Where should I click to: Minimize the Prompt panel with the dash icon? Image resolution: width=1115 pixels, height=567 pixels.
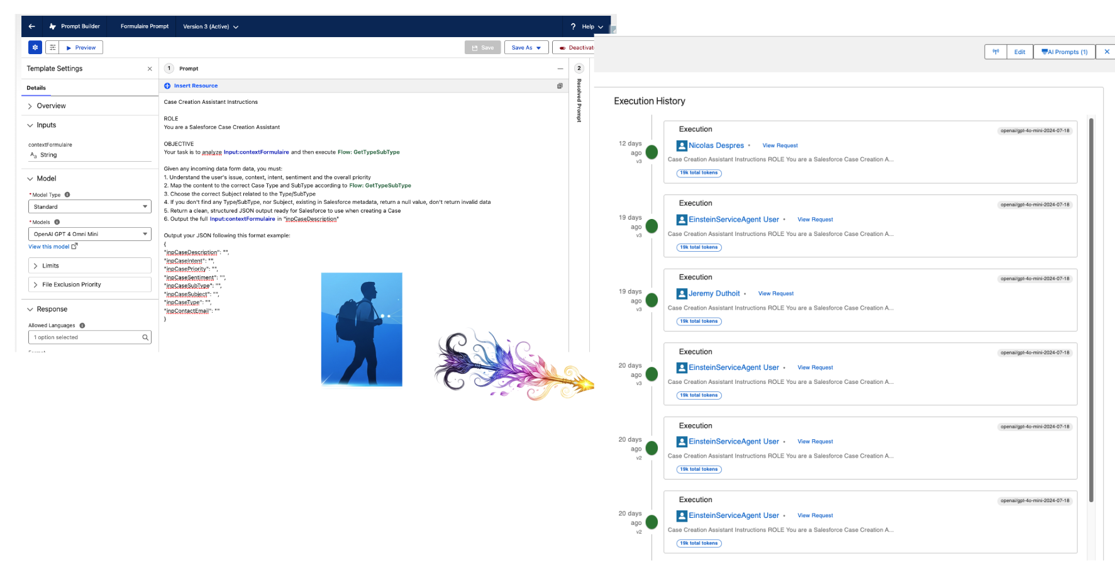[x=560, y=69]
